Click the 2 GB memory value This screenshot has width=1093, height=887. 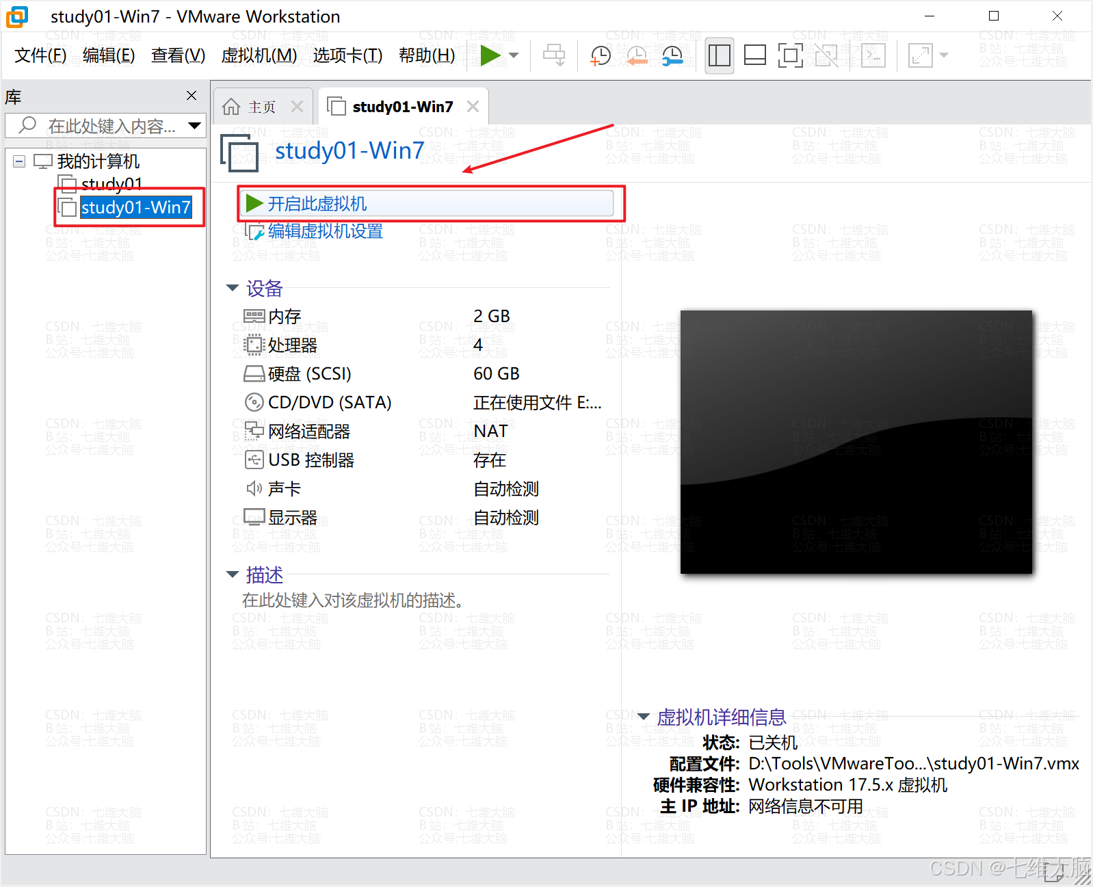492,317
